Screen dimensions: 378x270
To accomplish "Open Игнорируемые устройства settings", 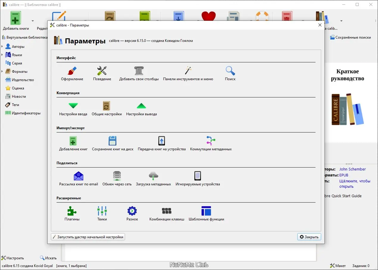I will (198, 179).
